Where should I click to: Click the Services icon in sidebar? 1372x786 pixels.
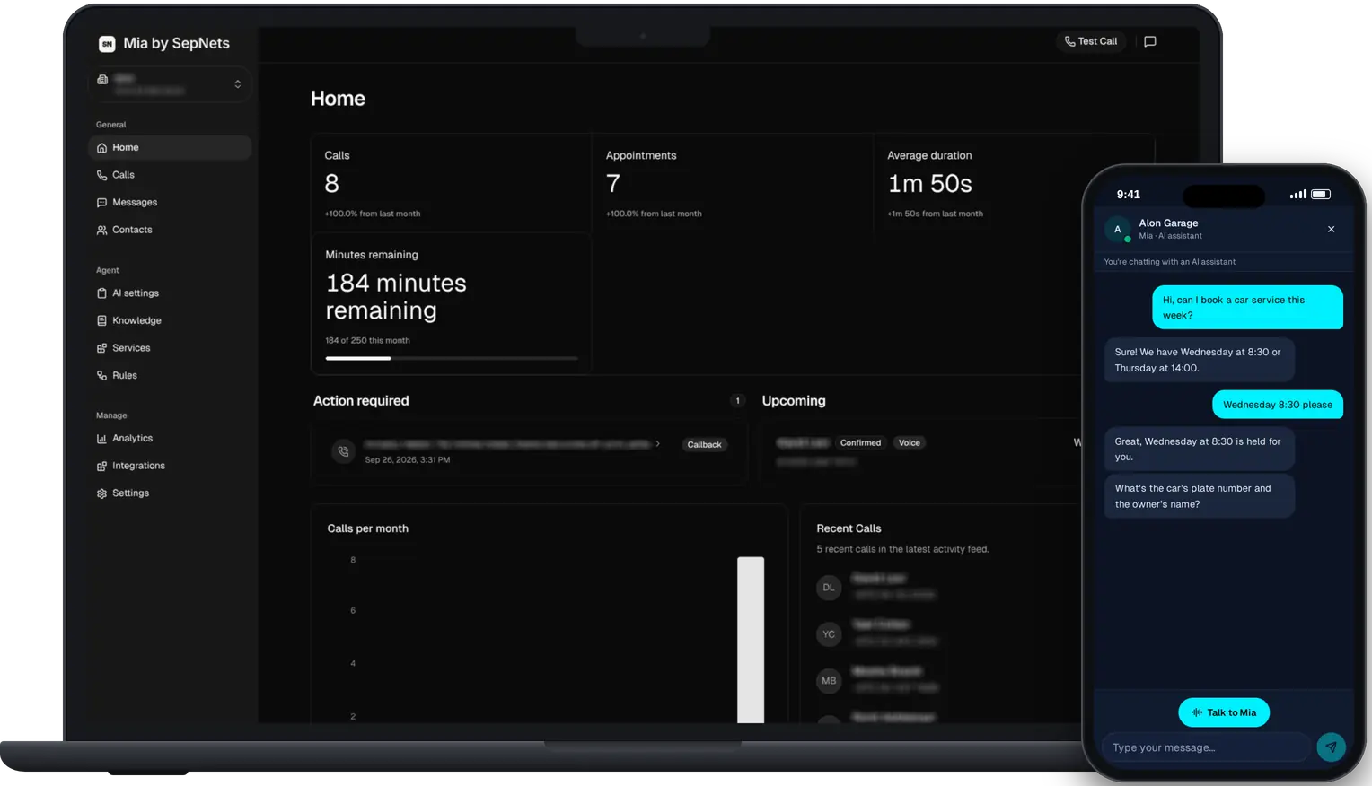pos(101,348)
